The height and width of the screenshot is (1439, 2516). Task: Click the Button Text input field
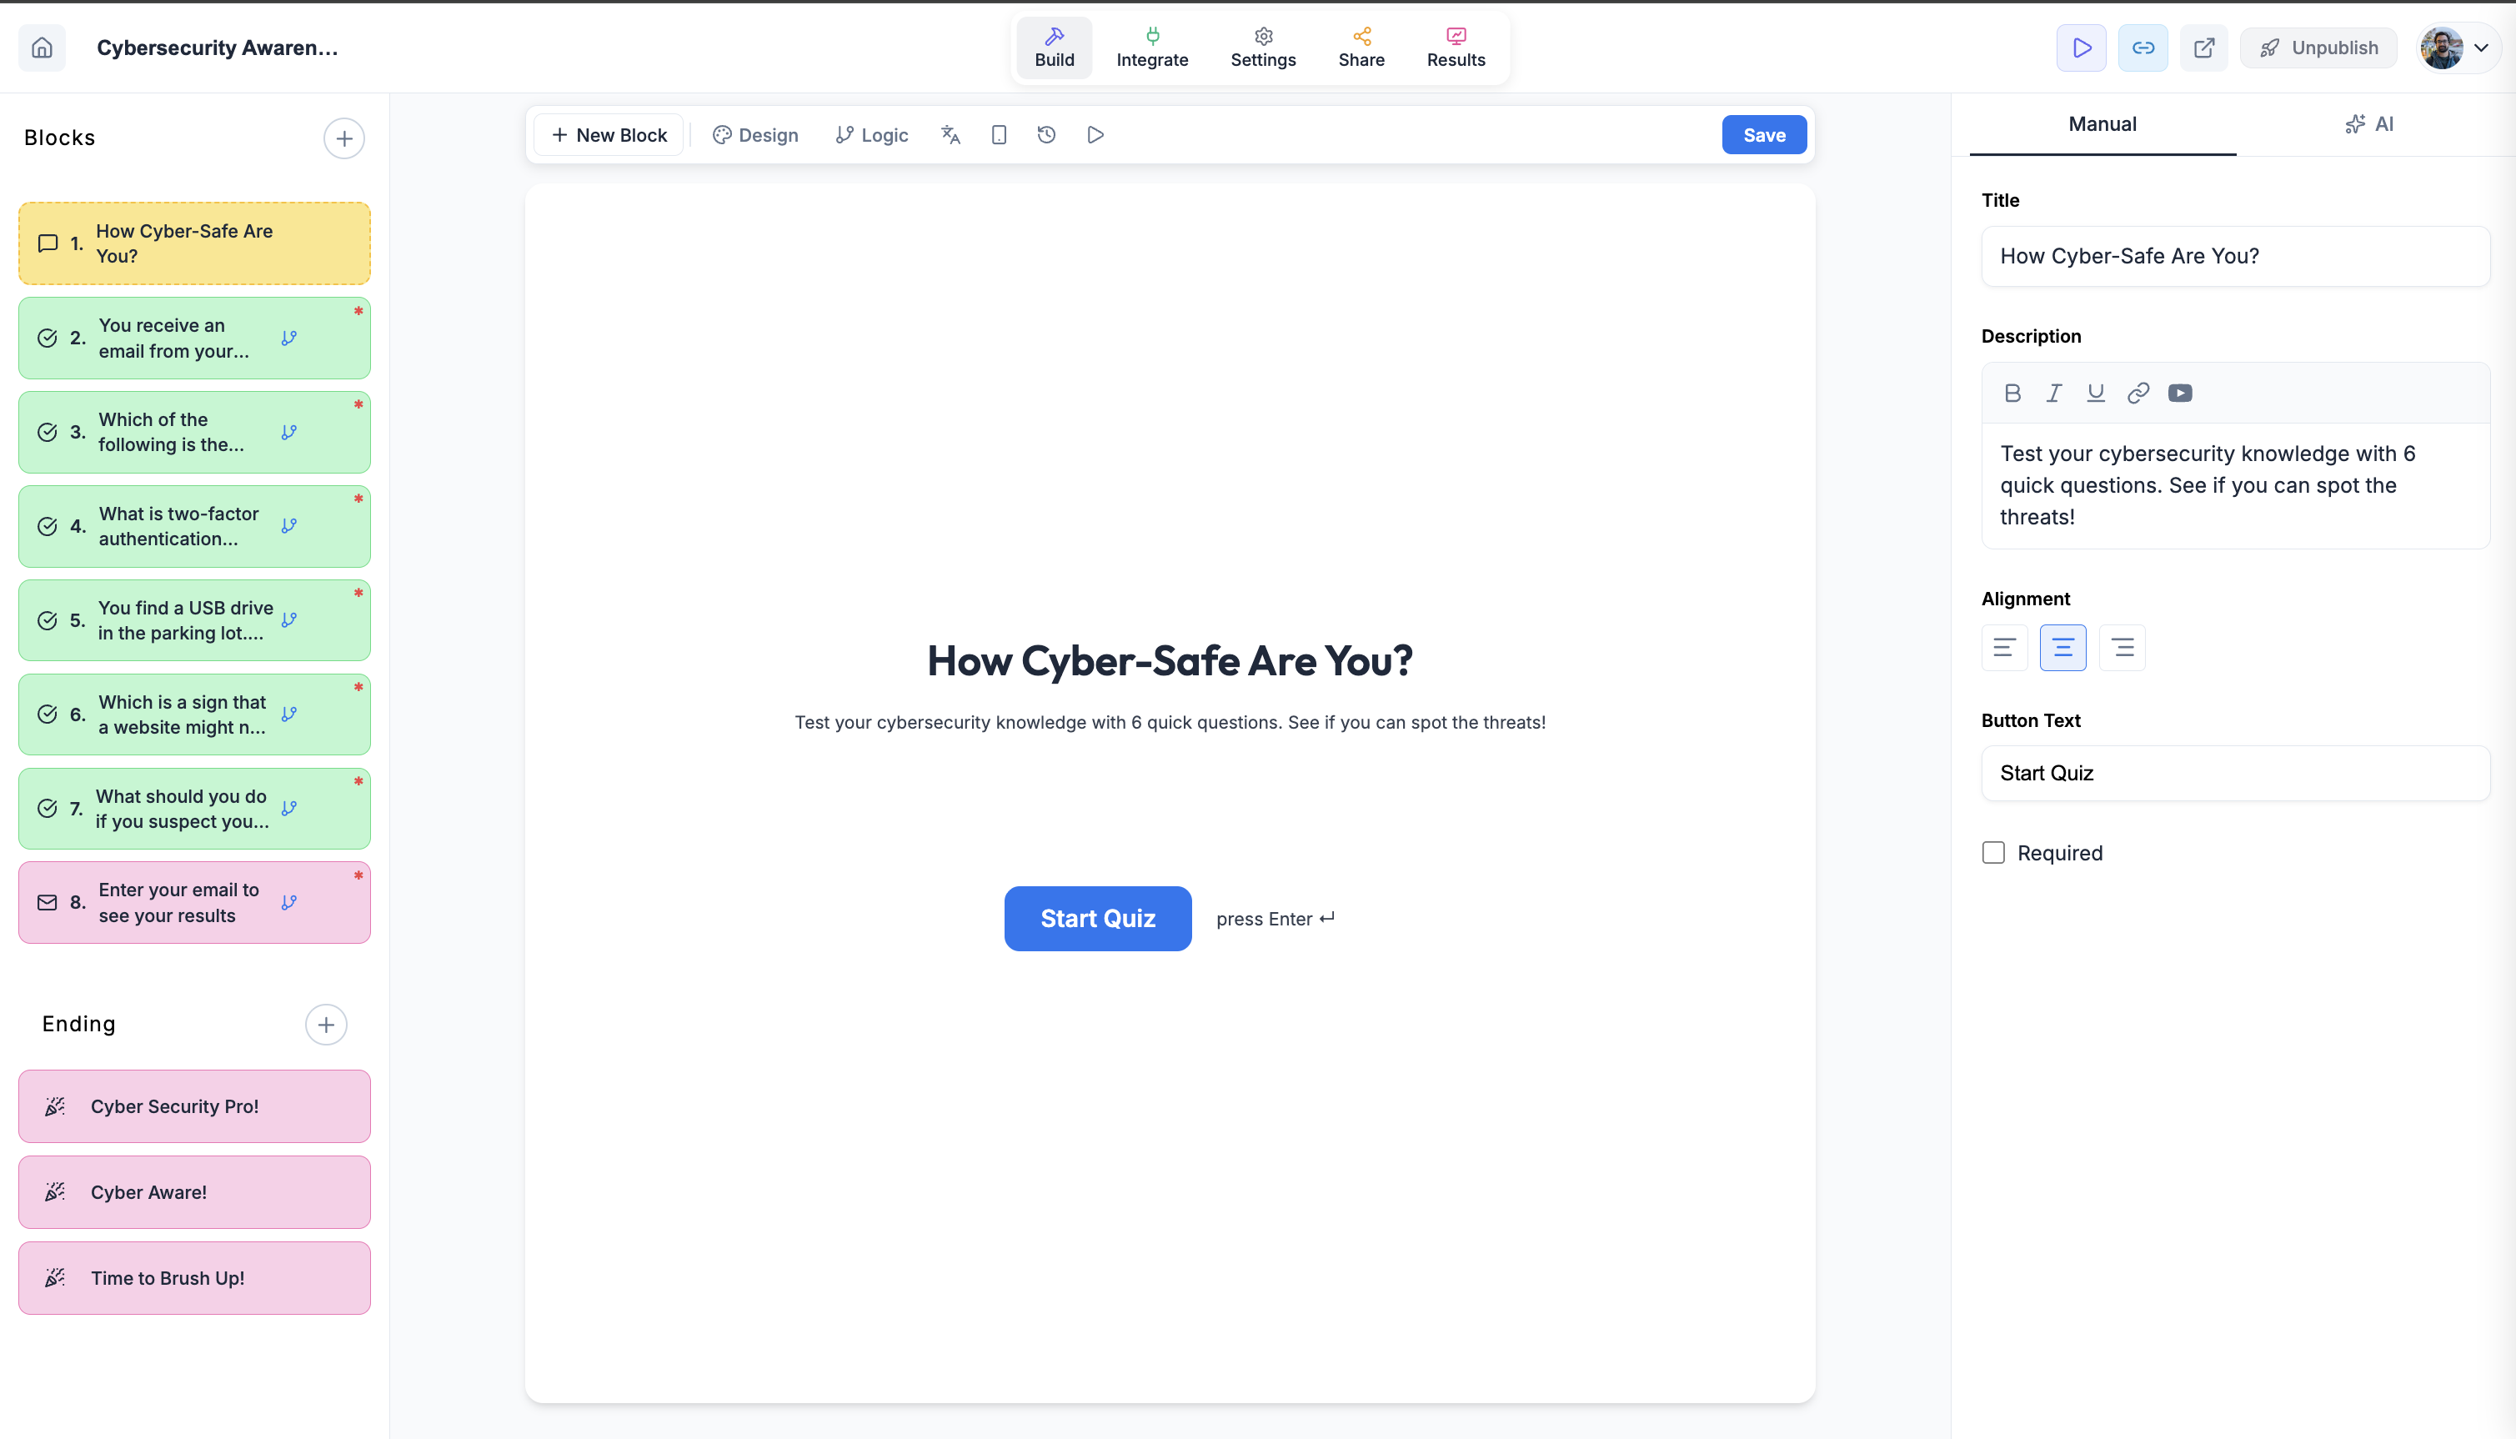(x=2234, y=773)
